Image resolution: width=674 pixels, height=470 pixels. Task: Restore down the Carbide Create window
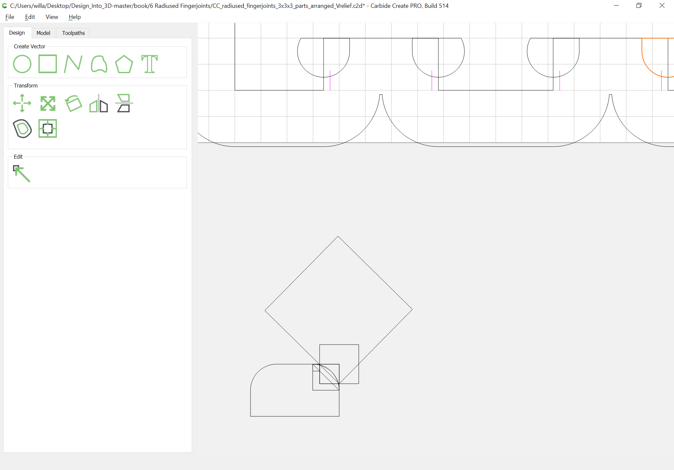(639, 6)
